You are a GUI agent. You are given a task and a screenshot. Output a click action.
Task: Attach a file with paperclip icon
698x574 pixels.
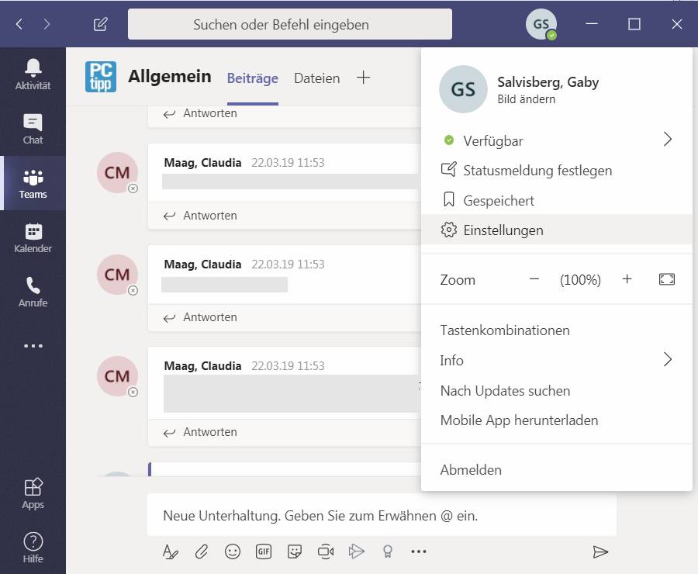coord(201,552)
